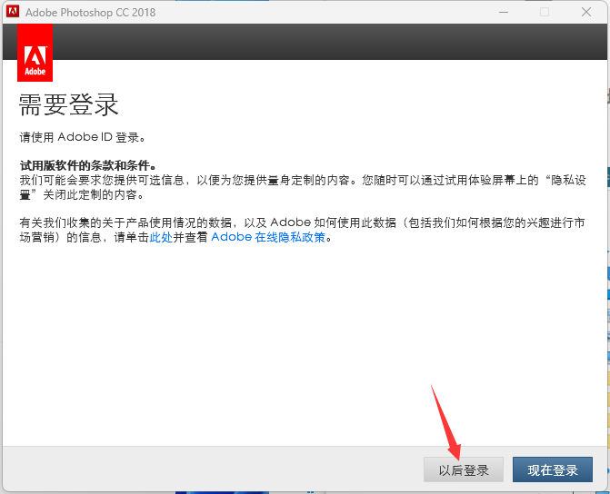Click the bold 试用版软件的条款和条件 line

[x=88, y=165]
